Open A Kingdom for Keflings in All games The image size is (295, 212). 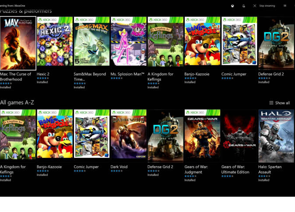click(x=18, y=136)
